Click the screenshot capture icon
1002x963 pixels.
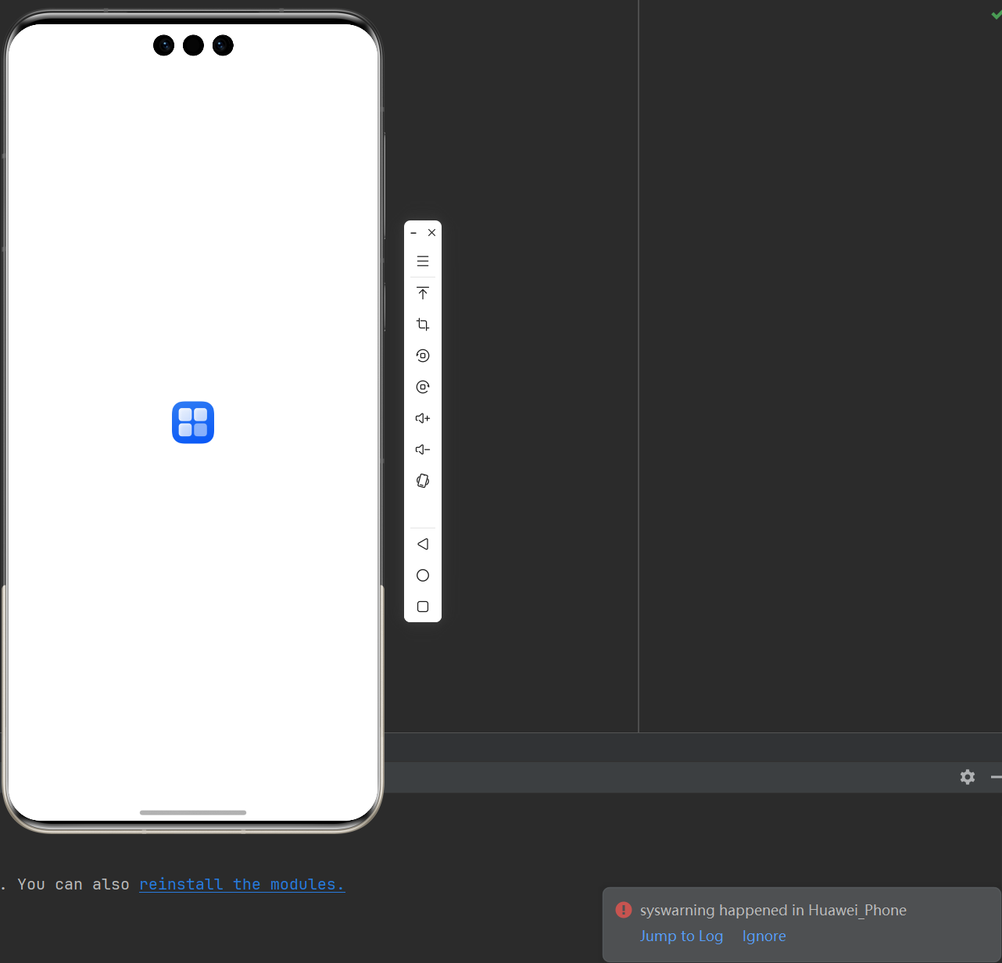[x=422, y=292]
